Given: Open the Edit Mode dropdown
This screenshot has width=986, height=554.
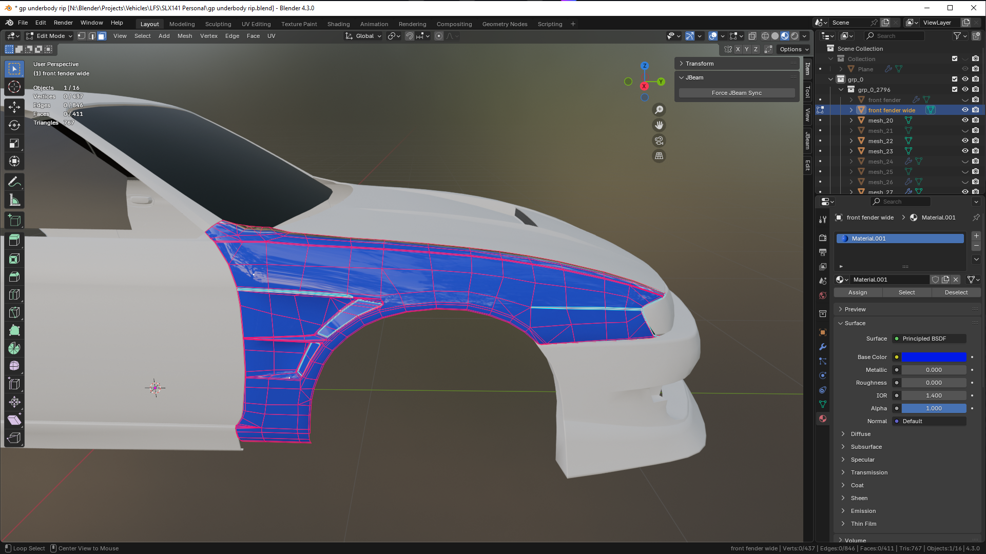Looking at the screenshot, I should pos(49,36).
